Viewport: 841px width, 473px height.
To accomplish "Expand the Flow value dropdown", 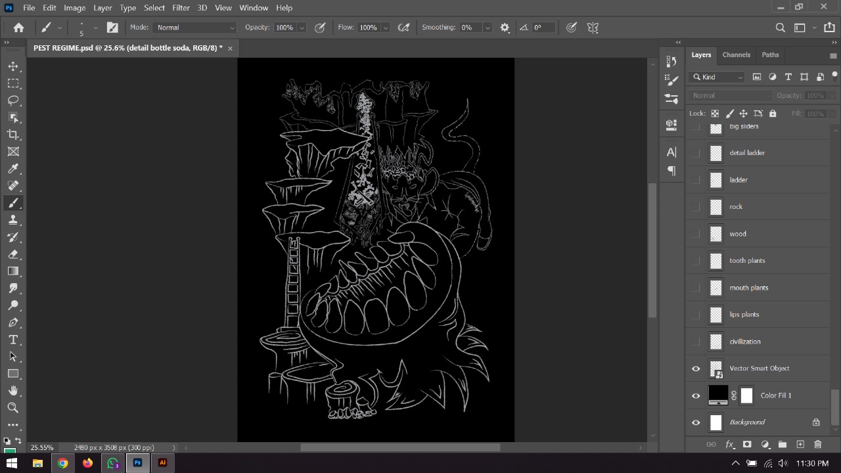I will tap(385, 28).
